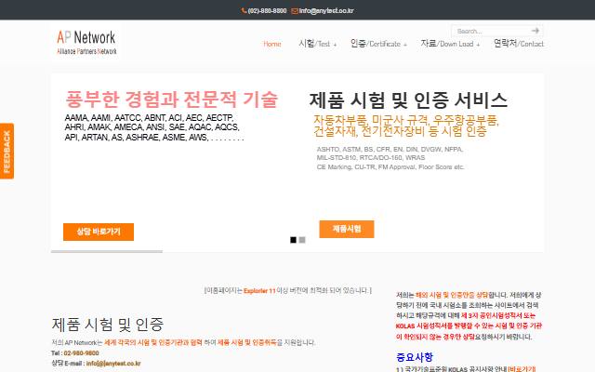Click the 바로가기 link beside KOLAS 공시사항 안내
The image size is (595, 372).
(x=522, y=368)
